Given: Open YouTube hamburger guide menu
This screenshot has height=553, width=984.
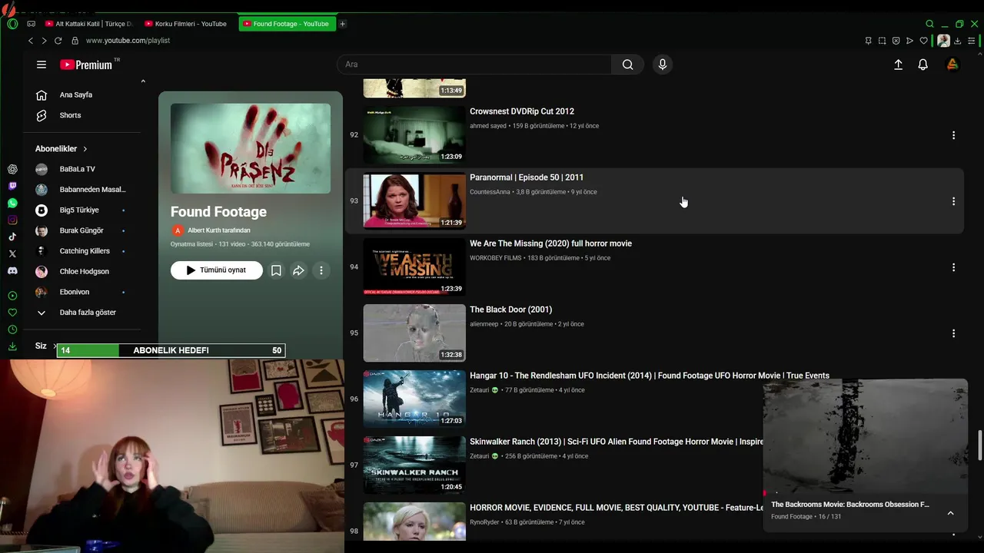Looking at the screenshot, I should (42, 65).
